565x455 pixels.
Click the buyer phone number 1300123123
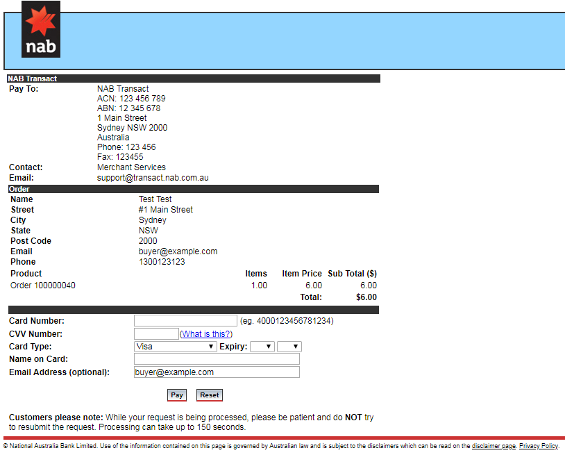point(162,262)
